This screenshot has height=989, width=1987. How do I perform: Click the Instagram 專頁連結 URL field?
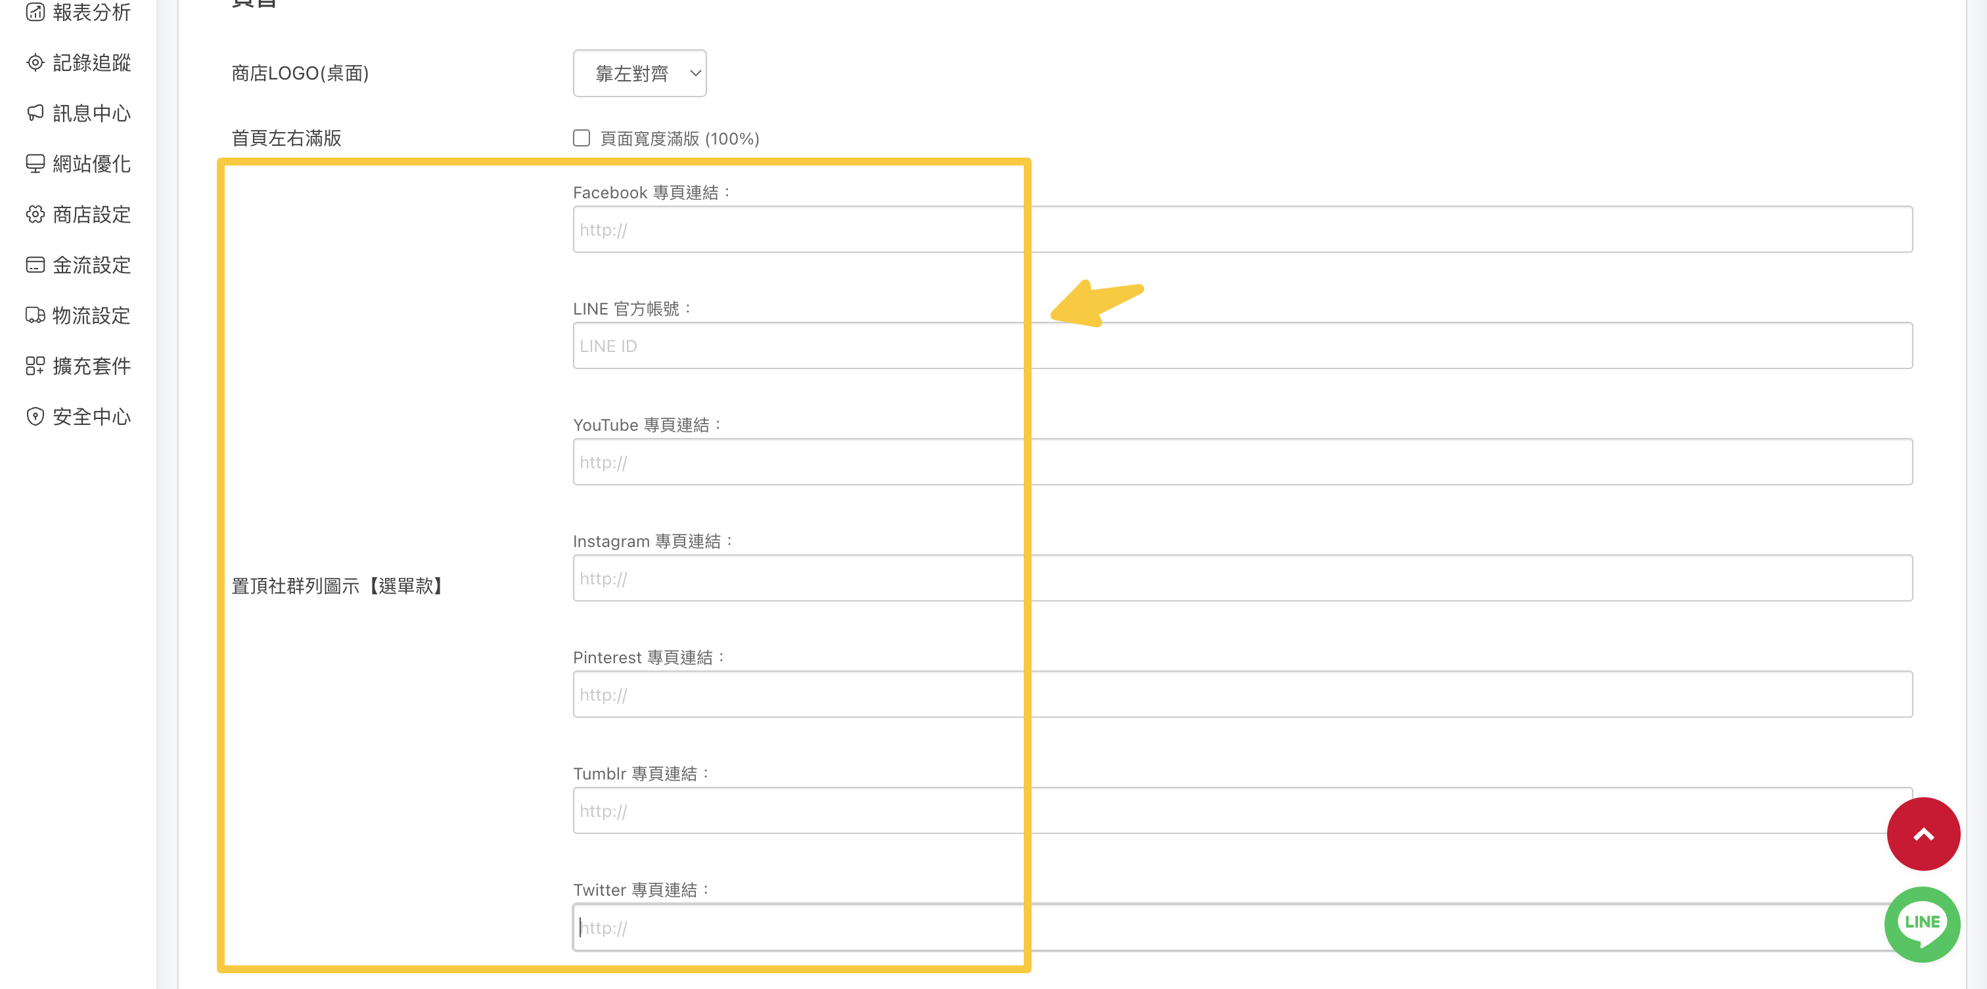coord(1242,578)
